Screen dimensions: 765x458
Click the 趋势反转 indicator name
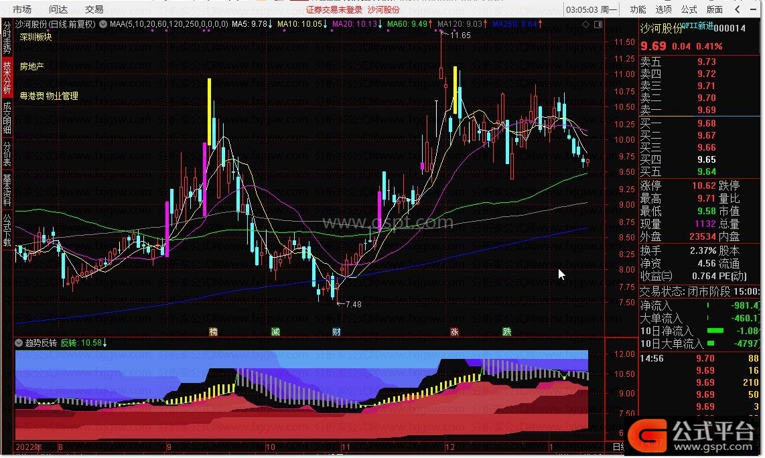[x=41, y=343]
